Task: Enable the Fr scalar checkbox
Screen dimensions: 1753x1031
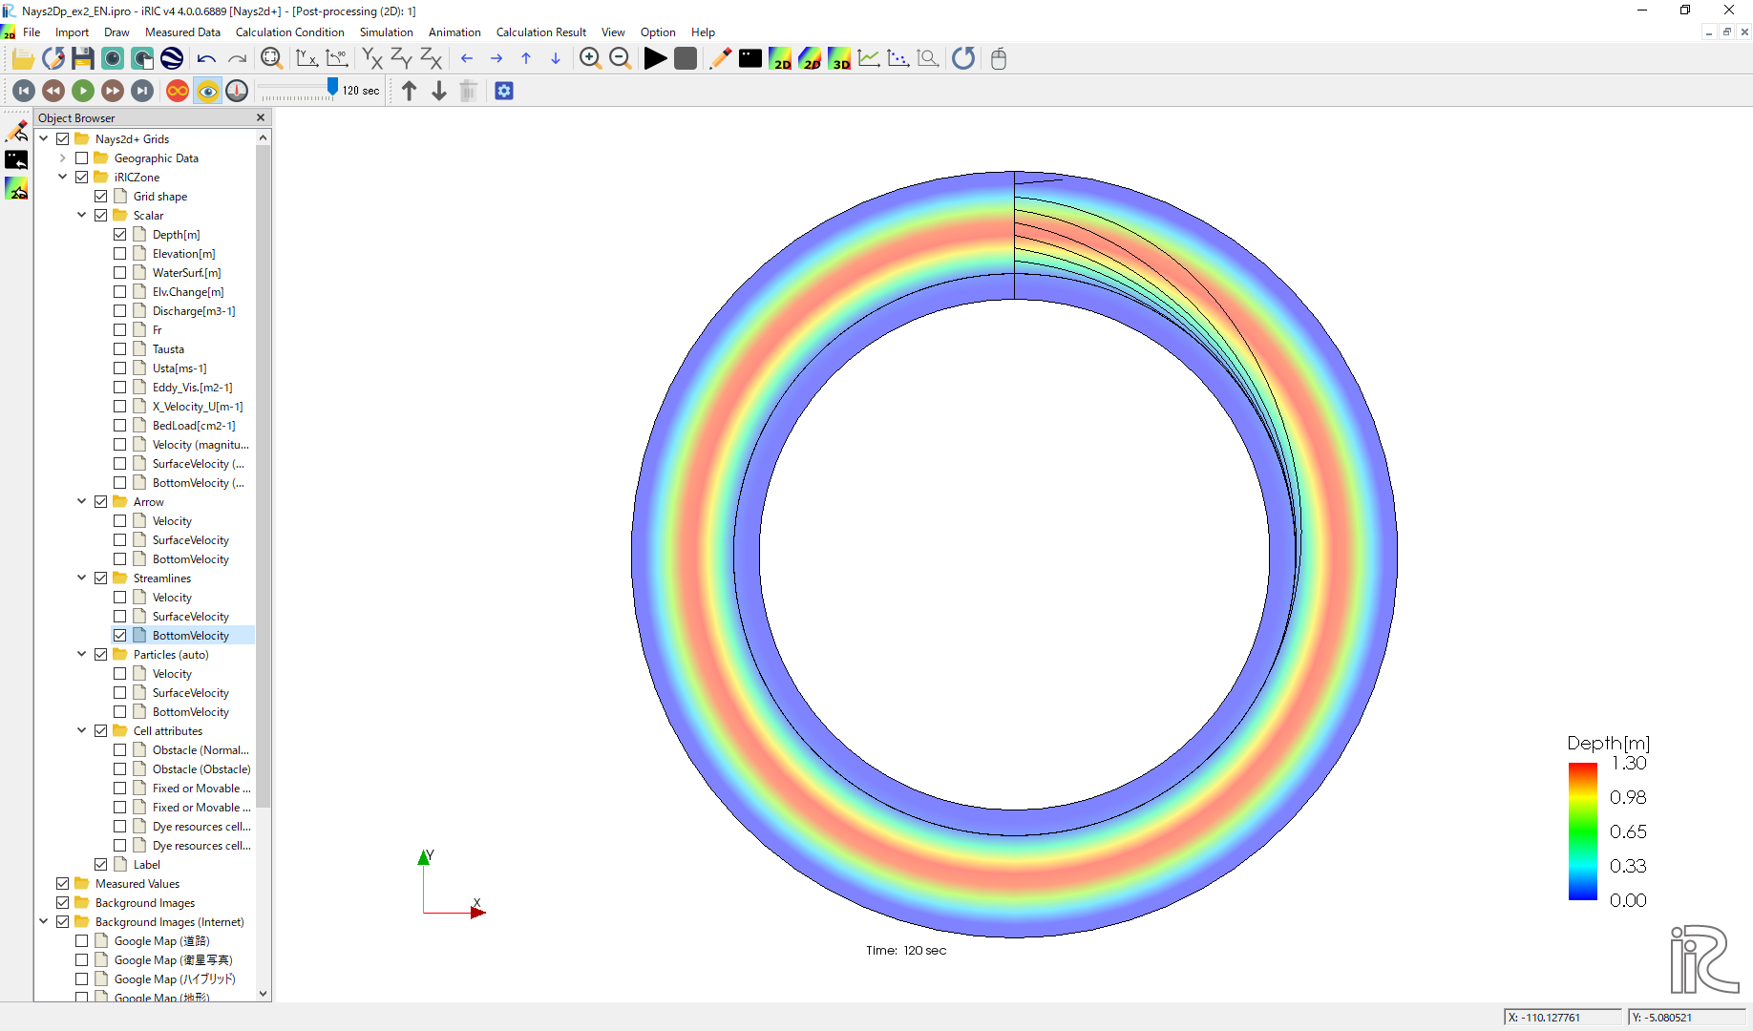Action: click(x=119, y=330)
